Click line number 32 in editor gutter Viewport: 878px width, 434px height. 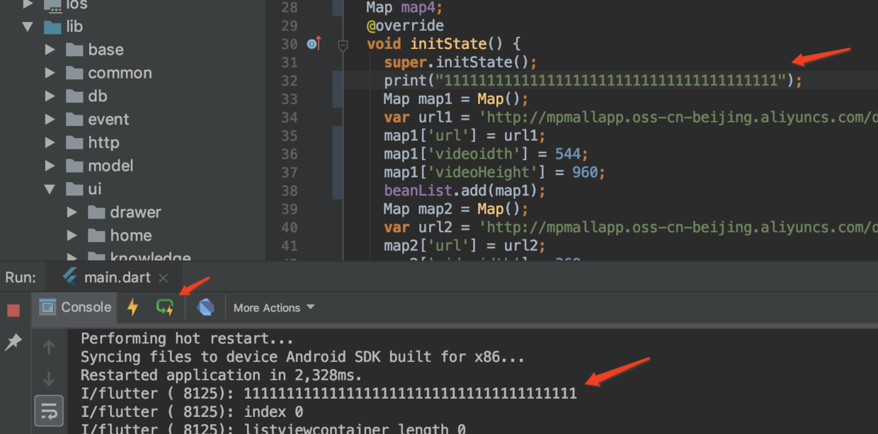tap(289, 81)
